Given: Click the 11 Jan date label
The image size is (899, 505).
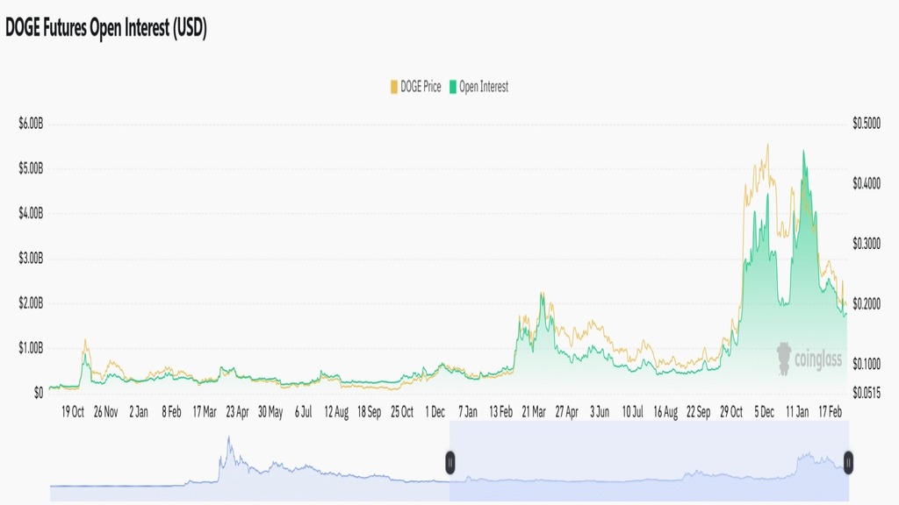Looking at the screenshot, I should (x=797, y=412).
